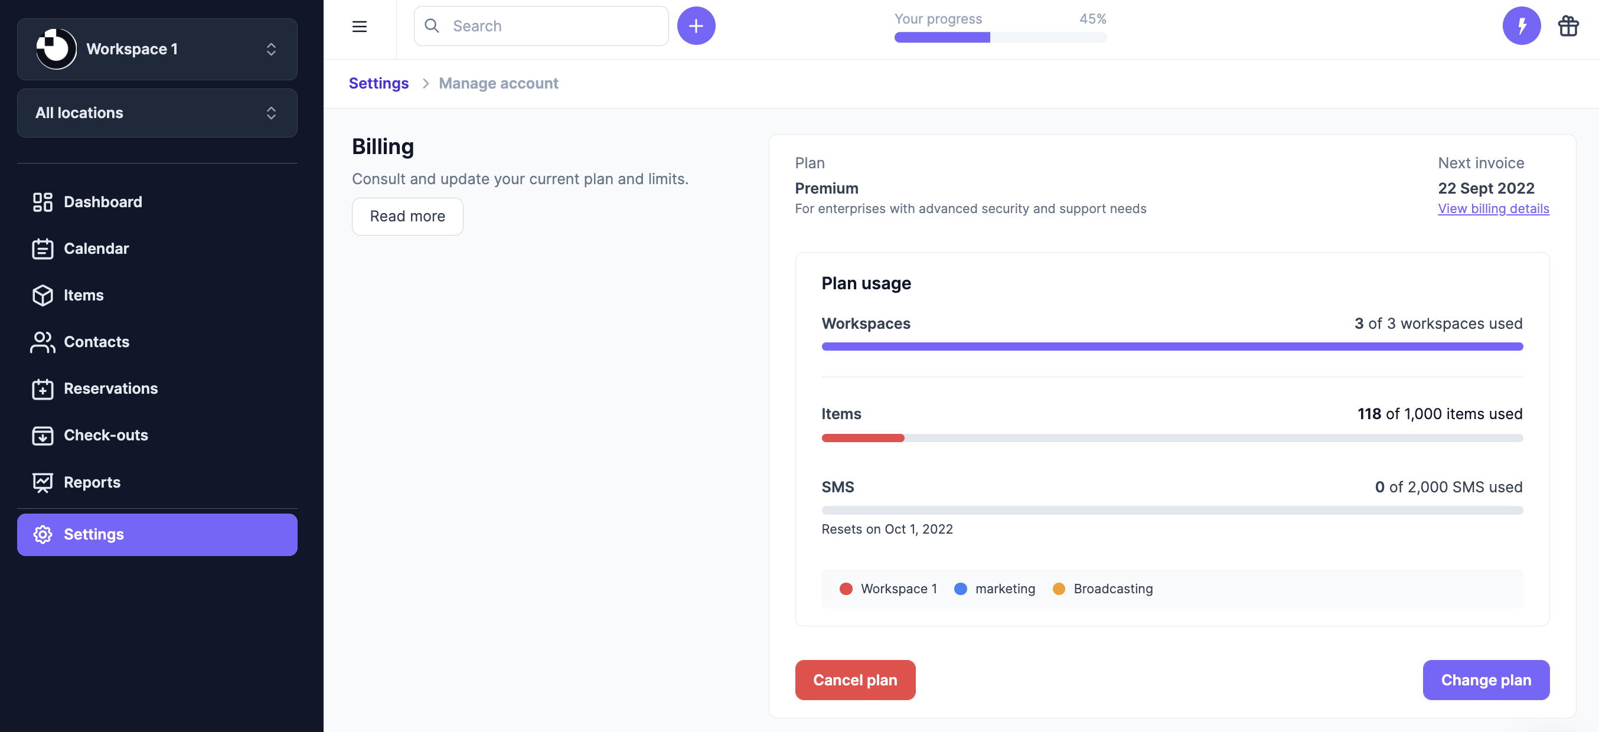This screenshot has width=1599, height=732.
Task: Expand the All locations selector arrows
Action: pyautogui.click(x=271, y=113)
